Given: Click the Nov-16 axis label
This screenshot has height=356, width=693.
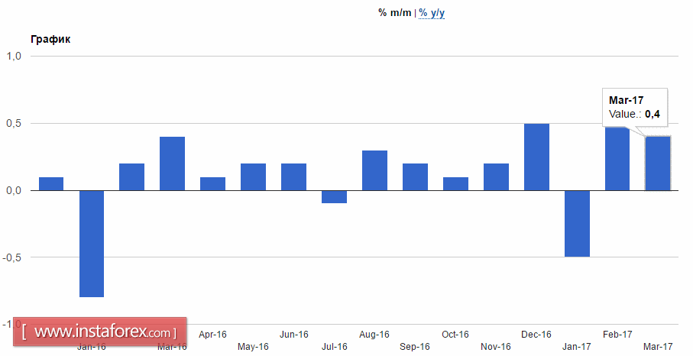Looking at the screenshot, I should [496, 347].
